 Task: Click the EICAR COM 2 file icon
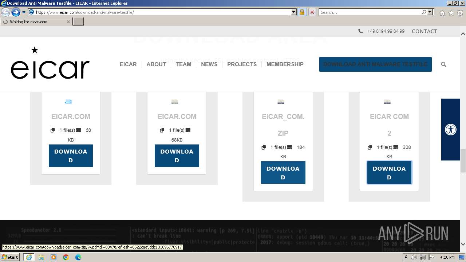[x=387, y=102]
